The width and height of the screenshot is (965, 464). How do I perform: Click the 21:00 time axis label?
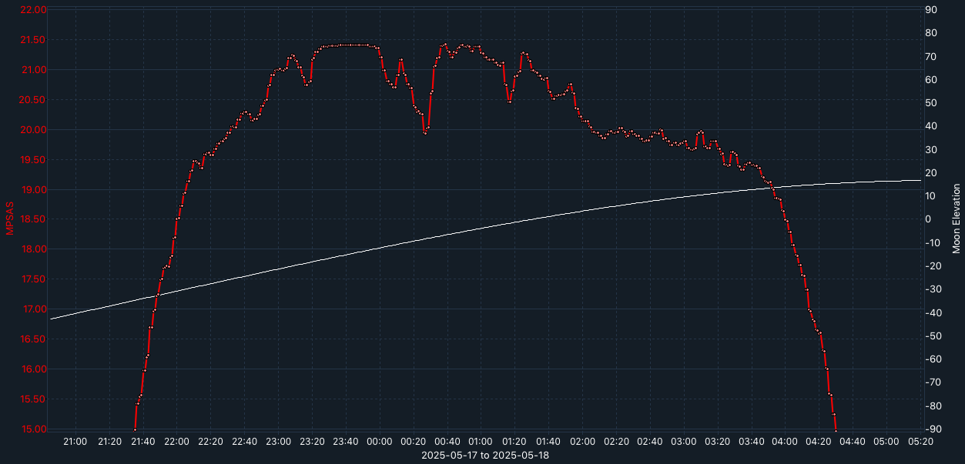(x=75, y=442)
